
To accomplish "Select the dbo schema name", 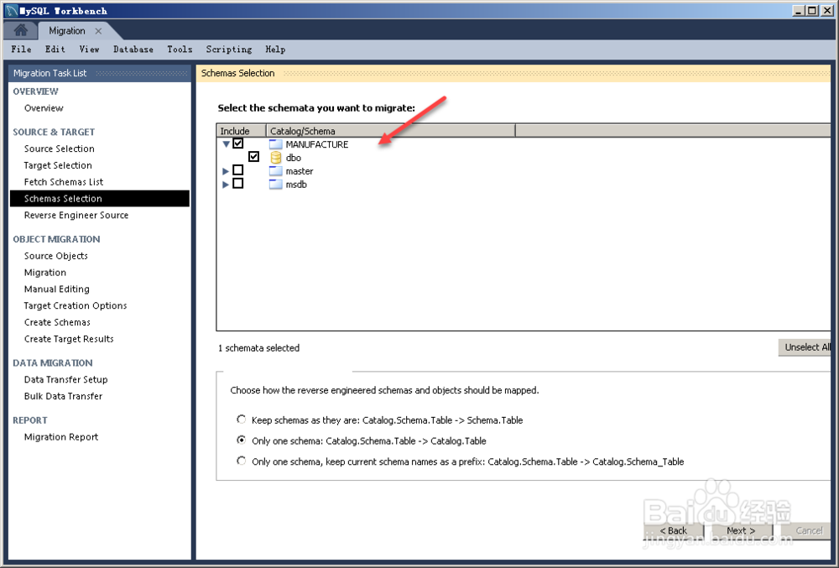I will (293, 158).
